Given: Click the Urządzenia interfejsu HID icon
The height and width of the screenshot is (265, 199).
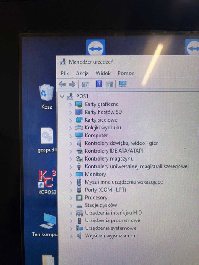Looking at the screenshot, I should pos(79,213).
